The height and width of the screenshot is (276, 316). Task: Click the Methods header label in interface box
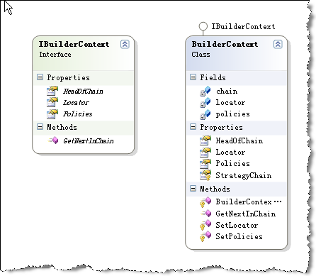click(62, 127)
